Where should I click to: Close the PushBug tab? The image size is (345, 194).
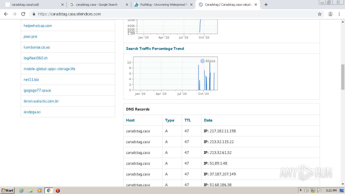pyautogui.click(x=191, y=5)
